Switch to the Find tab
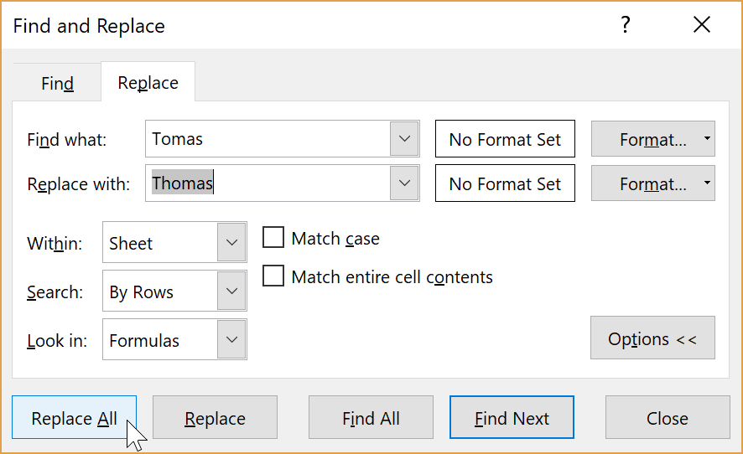This screenshot has width=743, height=454. coord(57,83)
